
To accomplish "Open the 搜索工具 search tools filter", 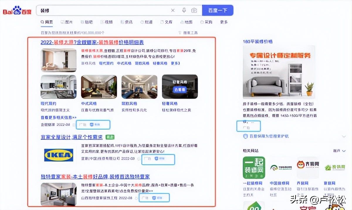I will pos(188,33).
